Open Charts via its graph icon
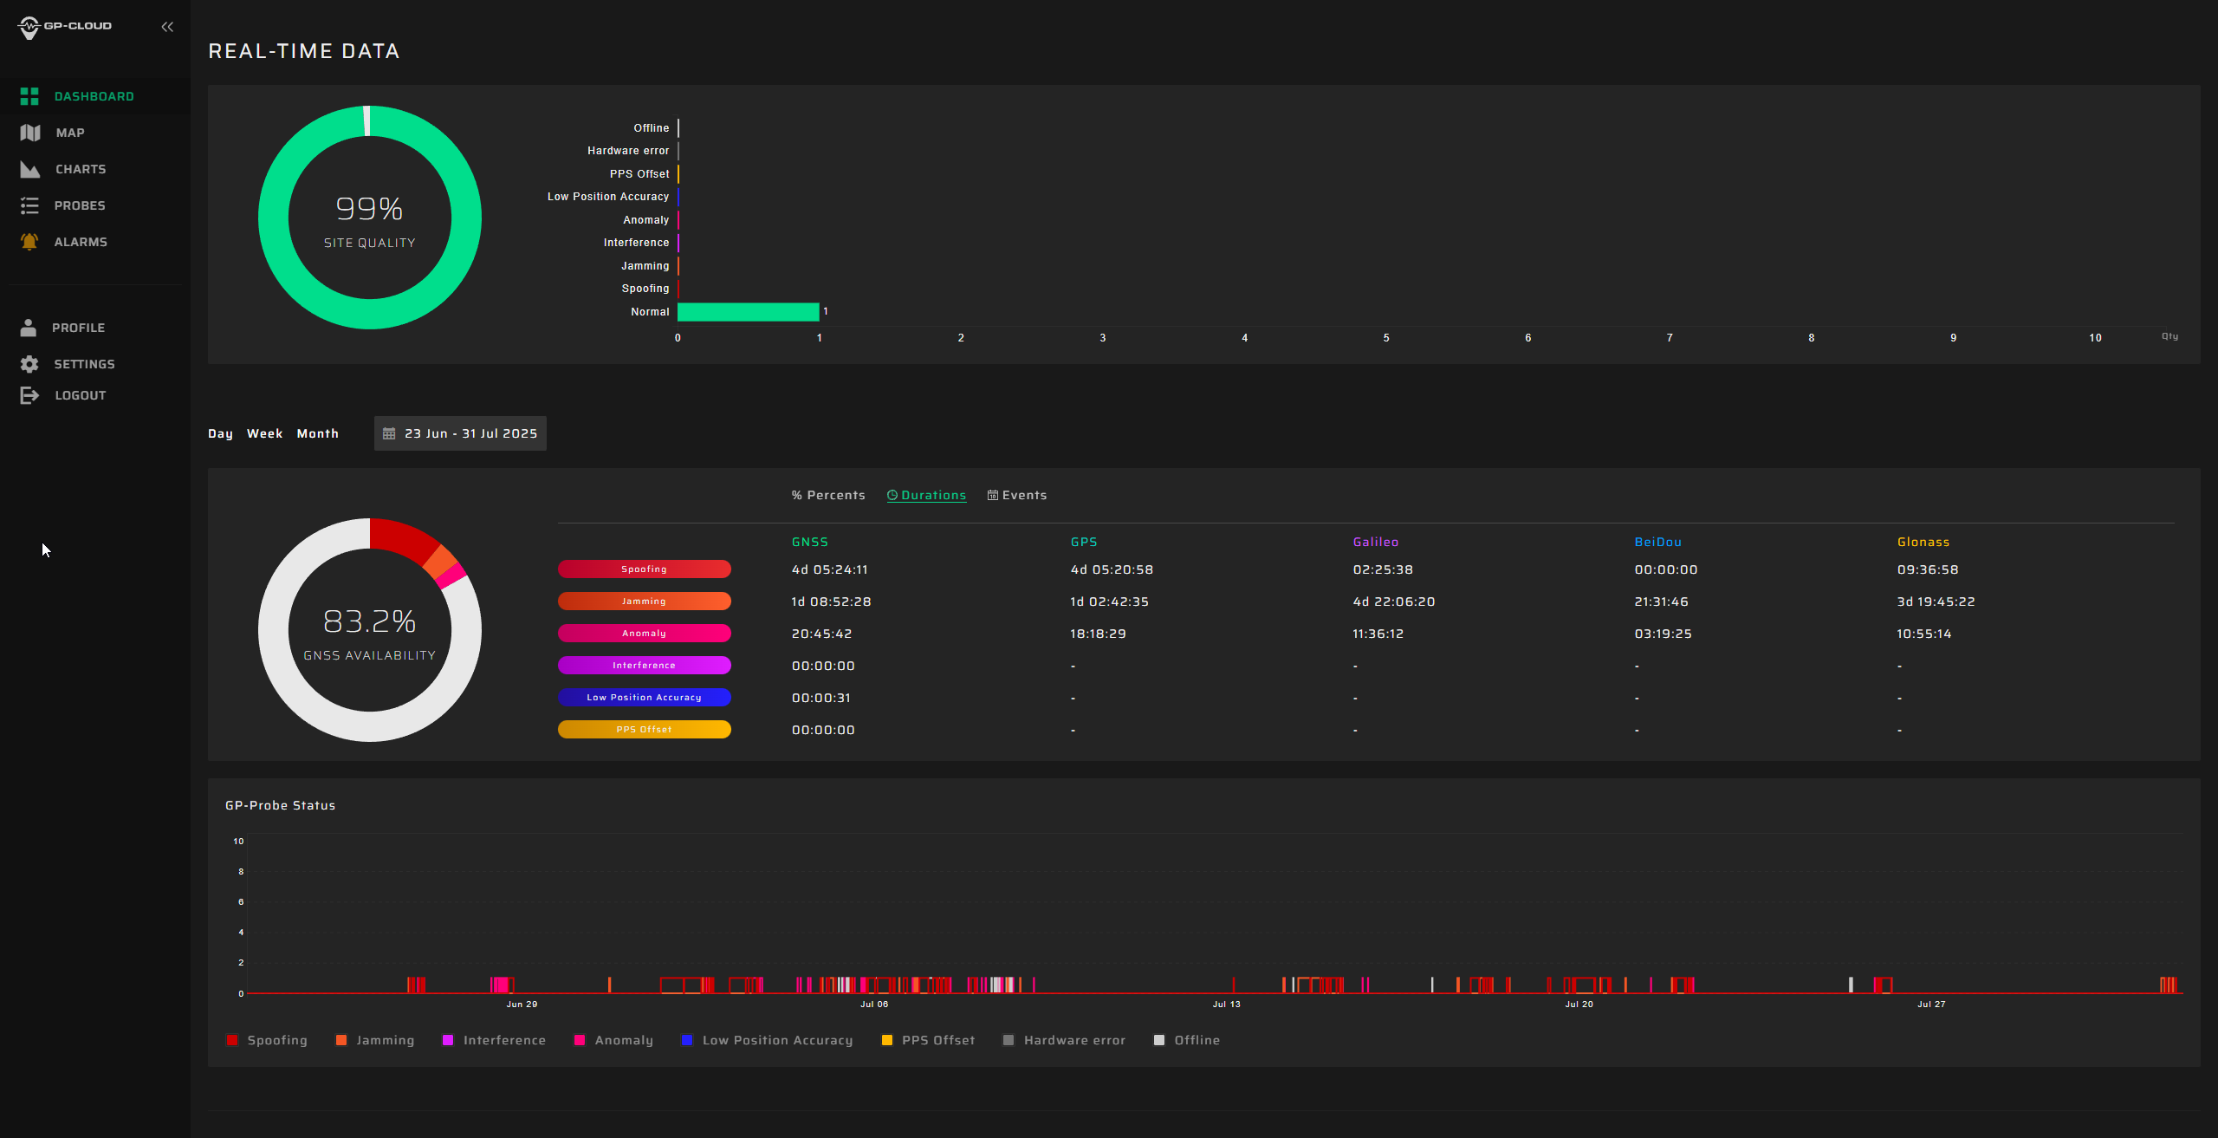 point(30,169)
